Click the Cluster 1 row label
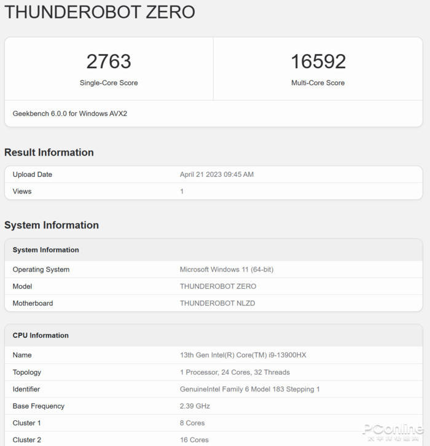Viewport: 430px width, 446px height. (x=26, y=423)
